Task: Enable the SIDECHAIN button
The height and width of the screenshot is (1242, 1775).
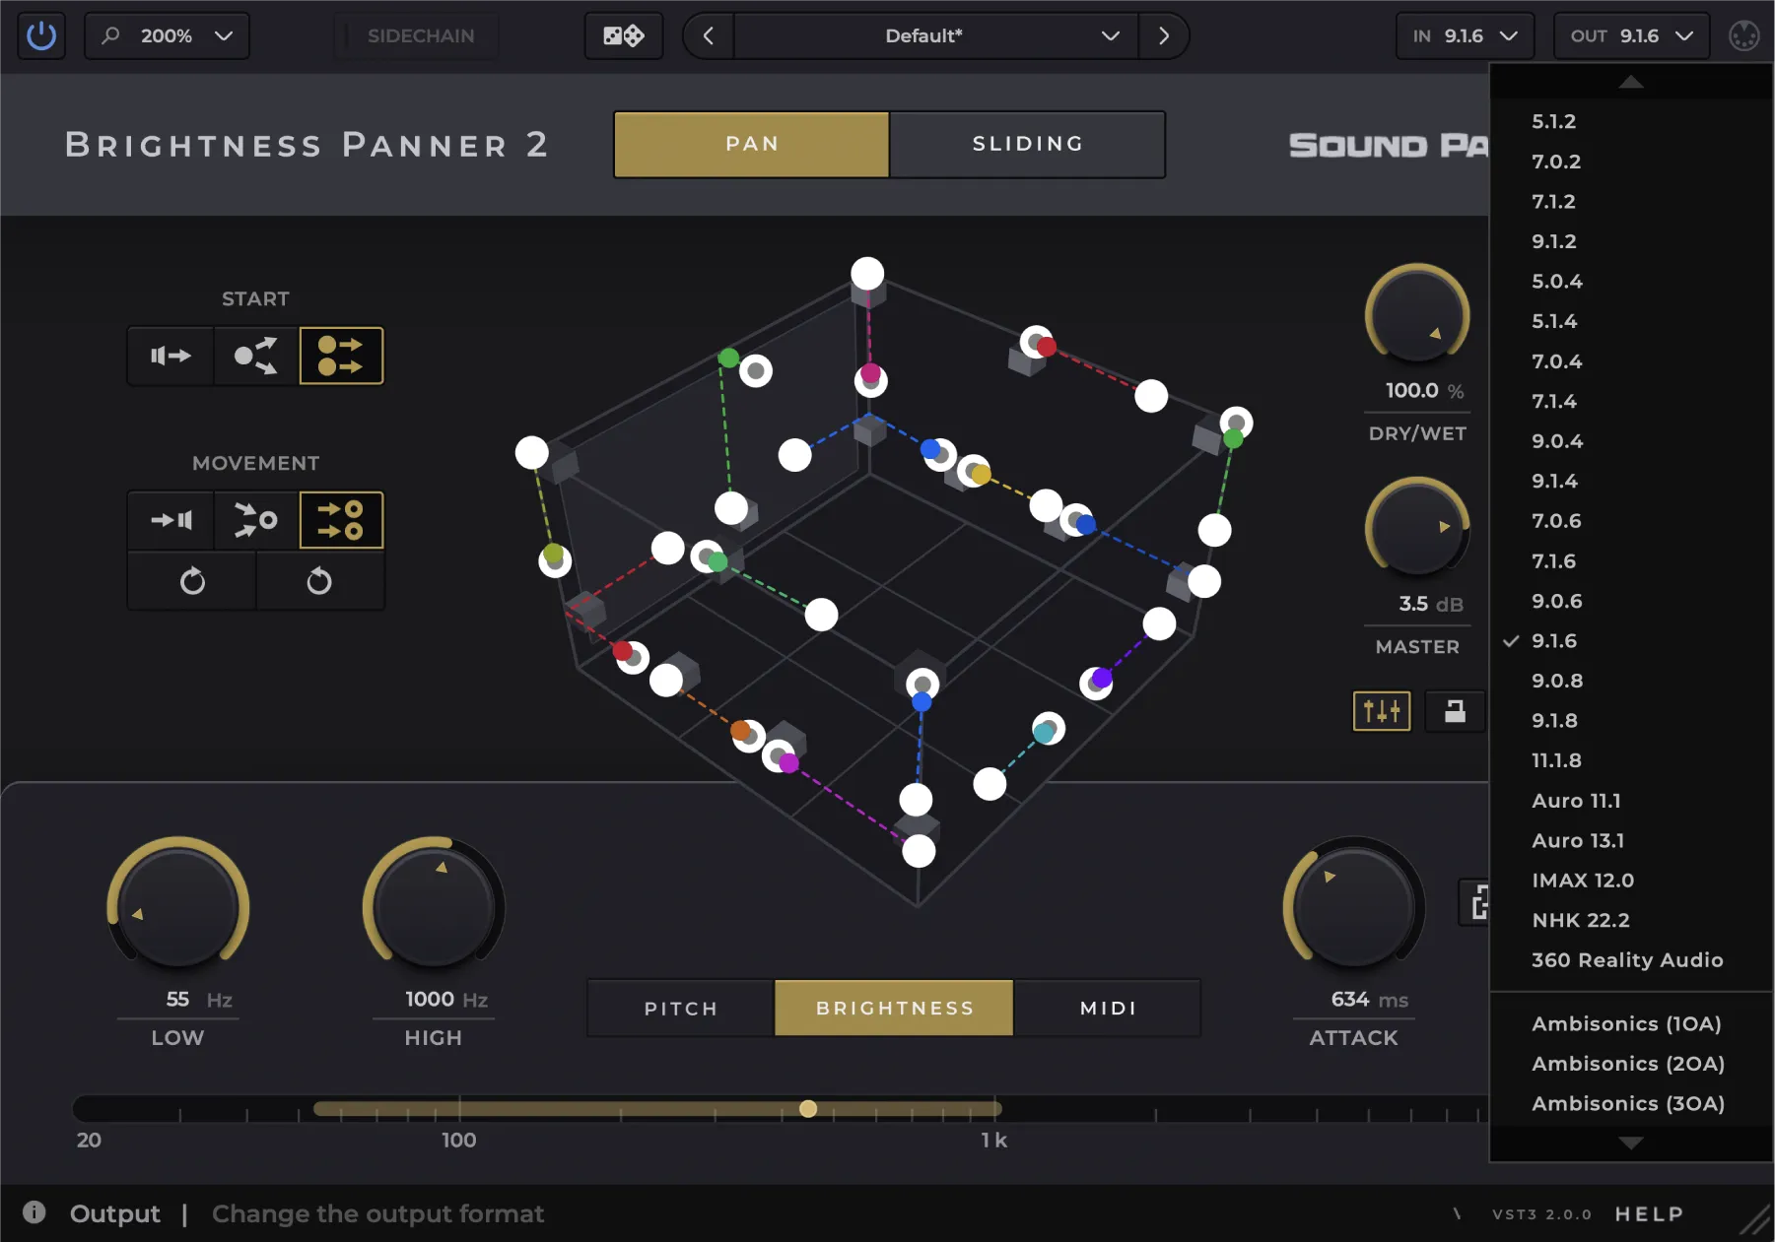Action: click(417, 36)
